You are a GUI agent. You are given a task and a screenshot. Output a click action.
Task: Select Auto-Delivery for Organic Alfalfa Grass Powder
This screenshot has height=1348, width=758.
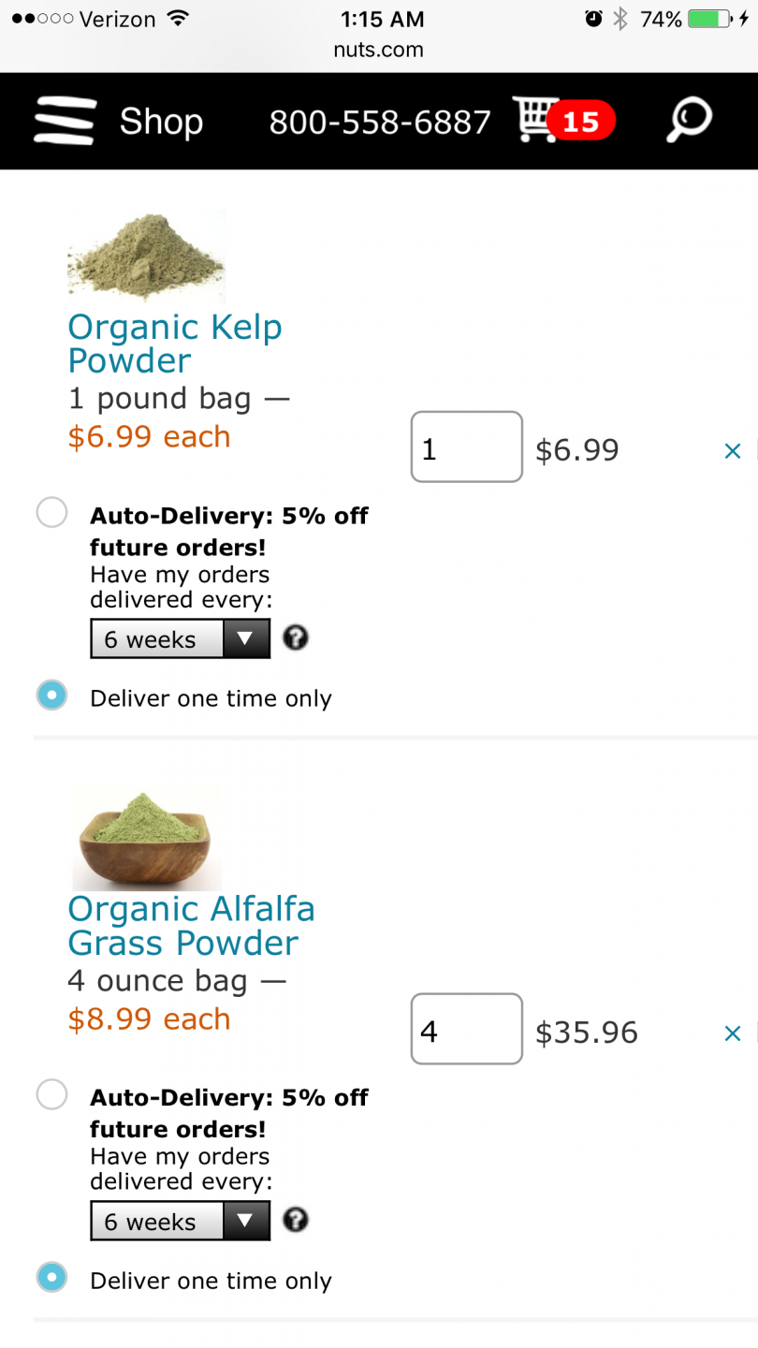(x=51, y=1094)
